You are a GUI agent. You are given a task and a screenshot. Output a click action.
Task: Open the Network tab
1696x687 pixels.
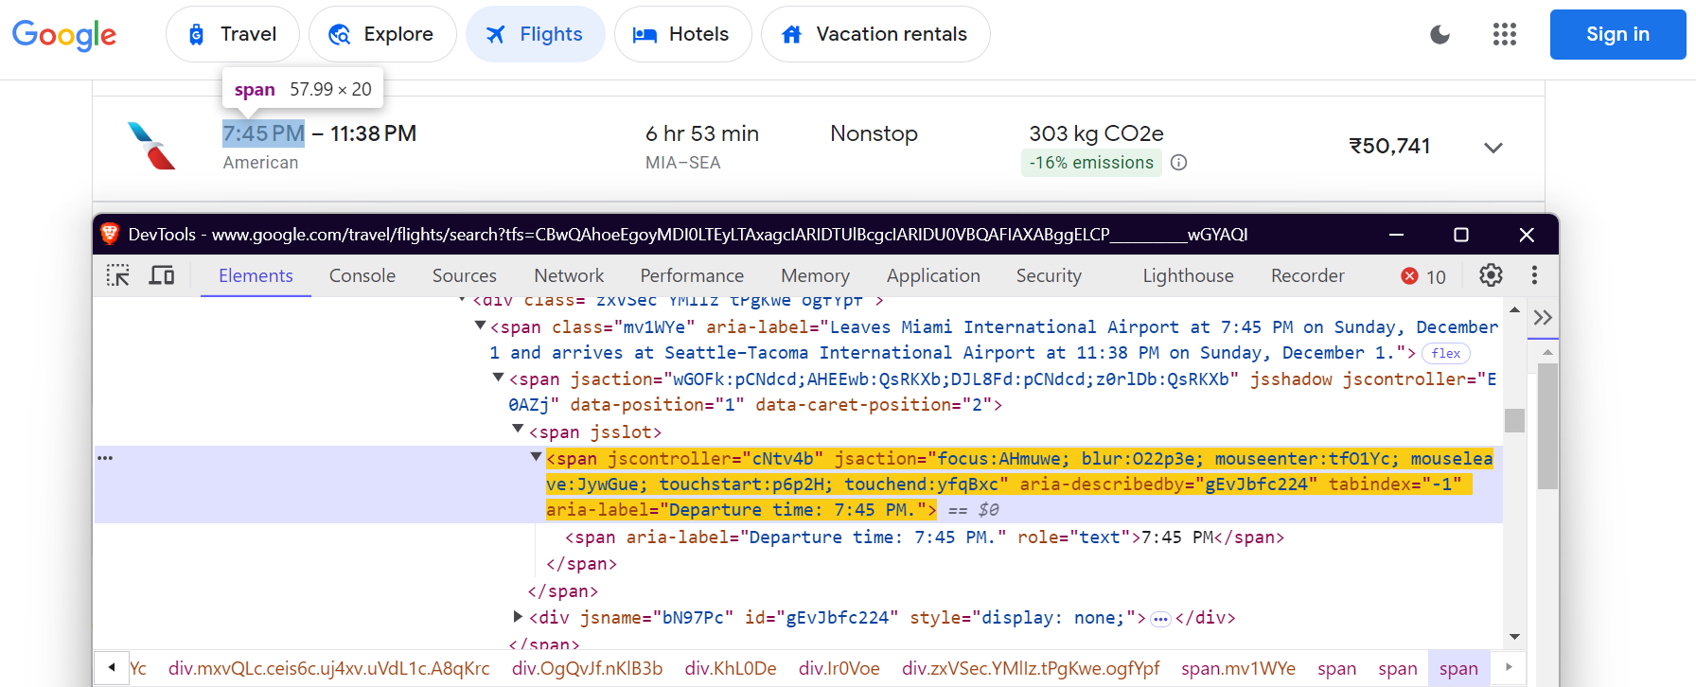(x=568, y=275)
